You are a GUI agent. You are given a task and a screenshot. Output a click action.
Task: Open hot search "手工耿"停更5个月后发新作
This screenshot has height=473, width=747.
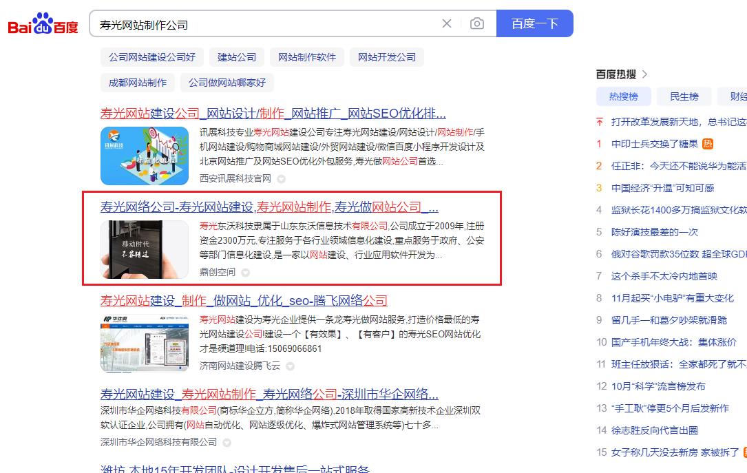(670, 408)
